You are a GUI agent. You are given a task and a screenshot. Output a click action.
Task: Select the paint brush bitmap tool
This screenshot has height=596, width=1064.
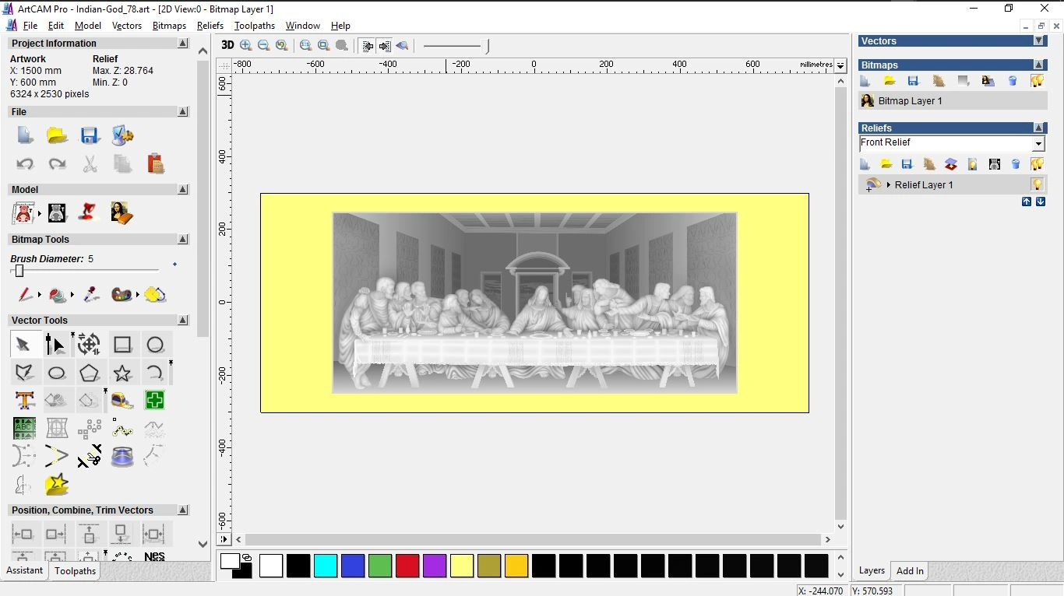tap(25, 295)
